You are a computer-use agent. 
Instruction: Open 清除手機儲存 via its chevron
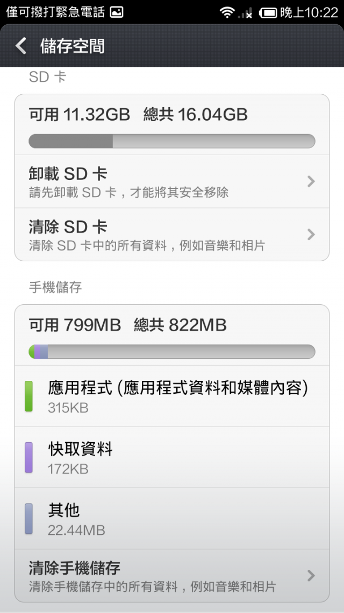coord(311,575)
